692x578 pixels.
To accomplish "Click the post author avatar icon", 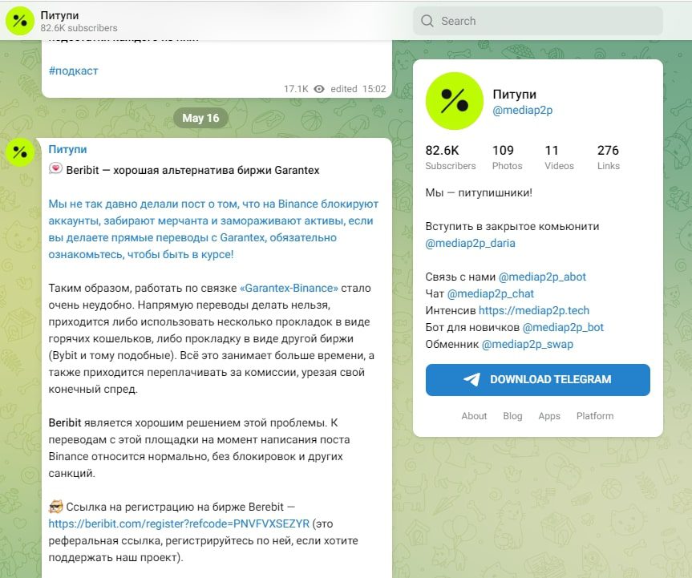I will (x=20, y=152).
